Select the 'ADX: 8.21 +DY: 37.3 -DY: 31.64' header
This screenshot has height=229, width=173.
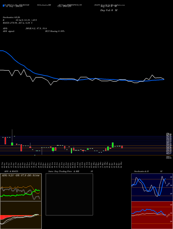[x=20, y=176]
